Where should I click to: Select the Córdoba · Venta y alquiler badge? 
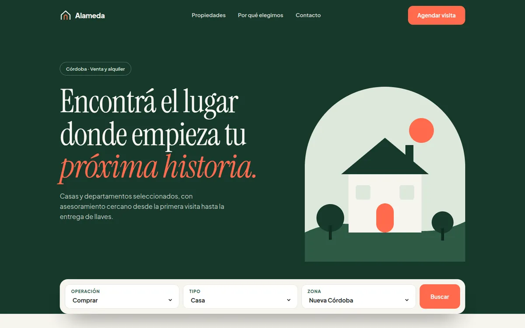point(95,69)
